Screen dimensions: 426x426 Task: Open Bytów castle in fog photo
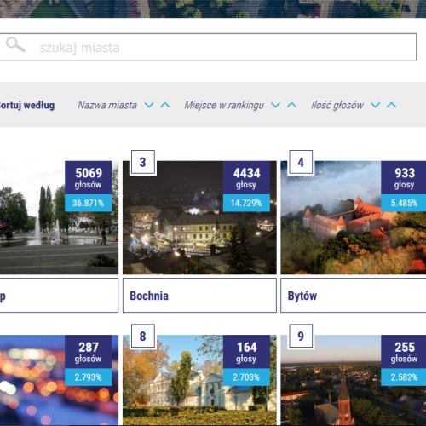(x=354, y=217)
